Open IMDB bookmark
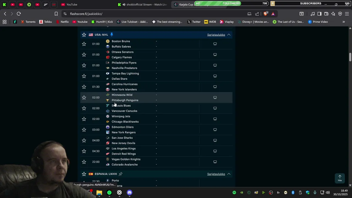This screenshot has height=198, width=352. (x=210, y=22)
